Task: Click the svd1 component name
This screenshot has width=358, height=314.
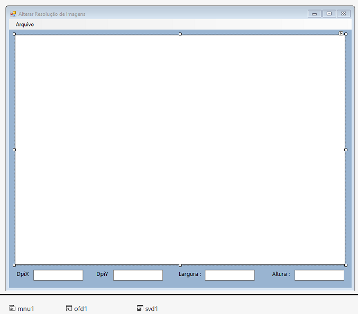Action: coord(152,309)
